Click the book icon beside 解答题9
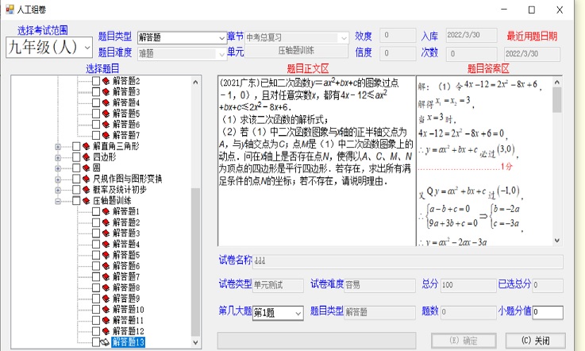 (x=106, y=299)
